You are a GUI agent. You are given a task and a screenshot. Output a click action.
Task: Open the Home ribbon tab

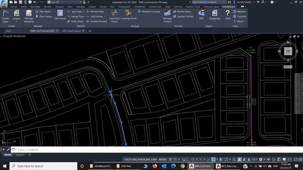[14, 7]
